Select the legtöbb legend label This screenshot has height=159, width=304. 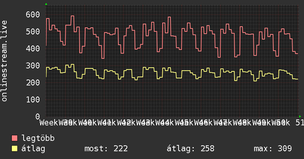pos(38,138)
